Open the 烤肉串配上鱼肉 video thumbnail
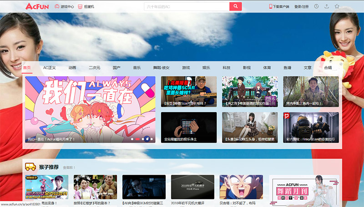364x207 pixels. (311, 91)
